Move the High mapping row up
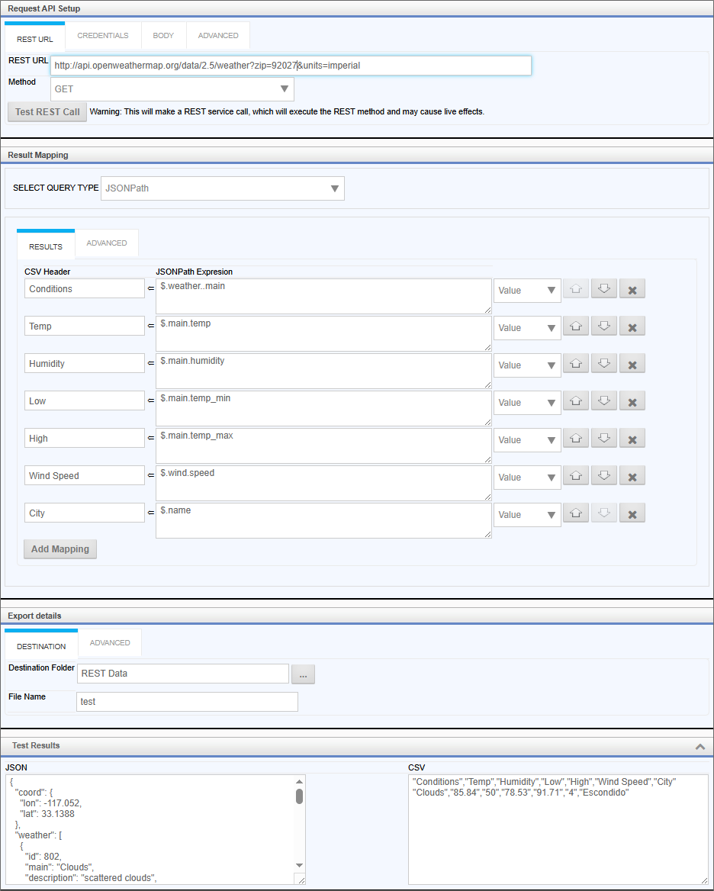This screenshot has width=714, height=891. pos(576,439)
